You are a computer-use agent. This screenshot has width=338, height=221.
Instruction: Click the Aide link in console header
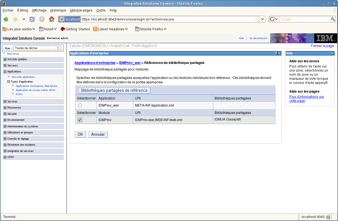241,38
